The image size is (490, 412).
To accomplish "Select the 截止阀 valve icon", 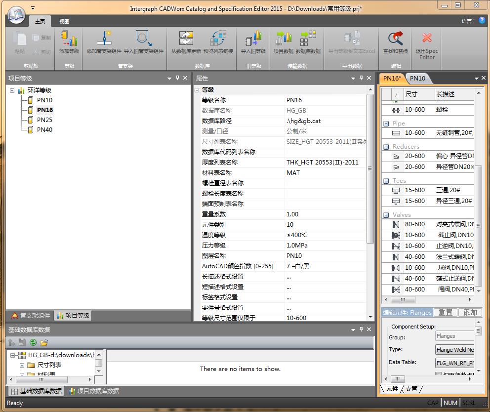I will 396,235.
